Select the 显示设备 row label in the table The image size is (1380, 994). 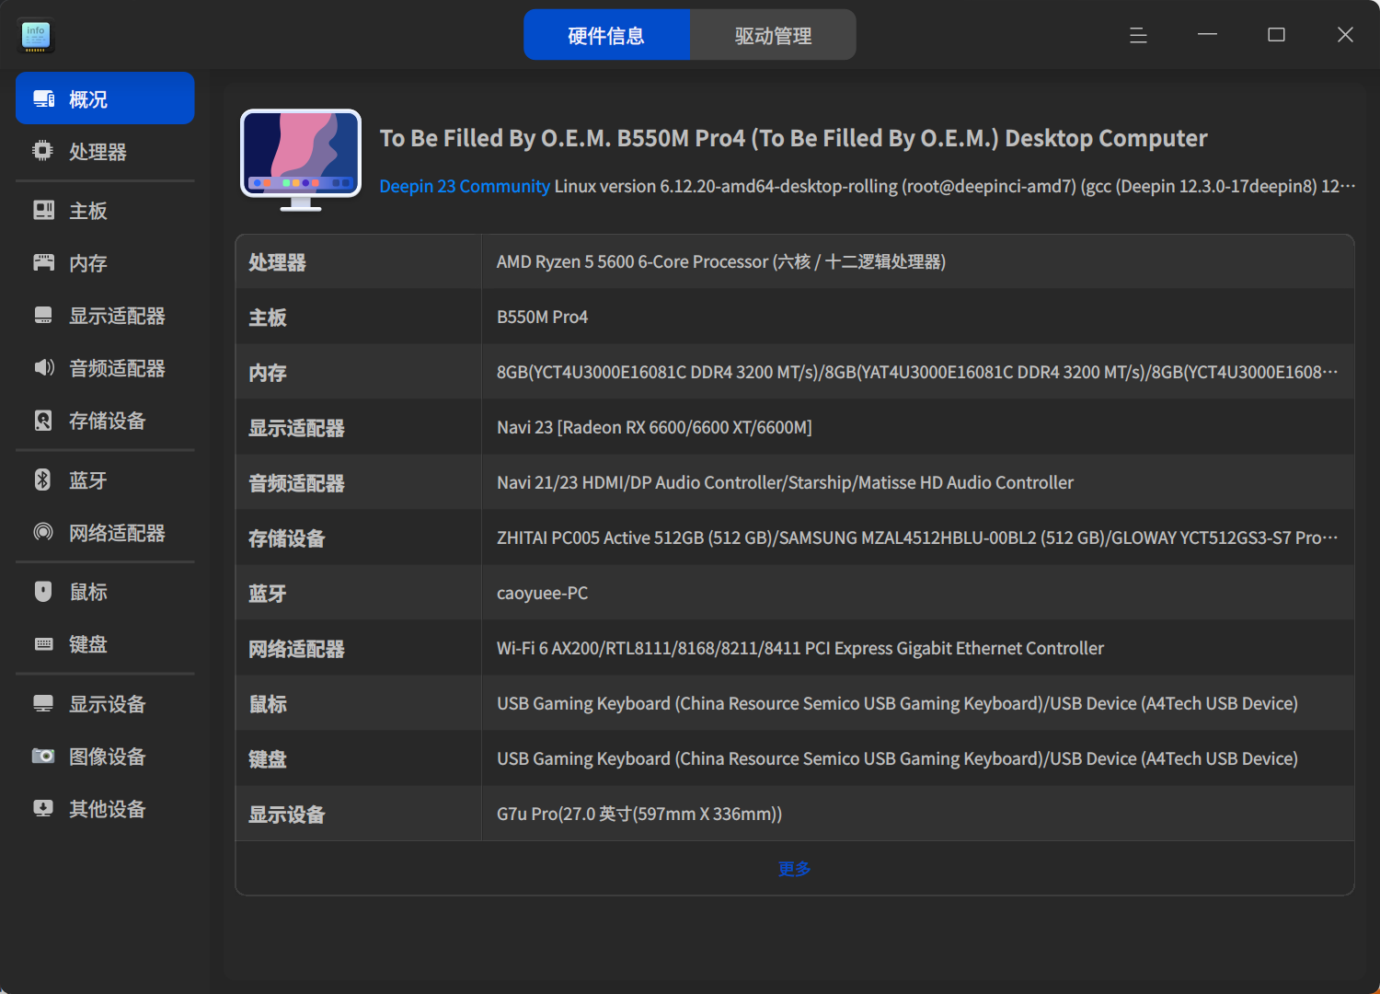coord(287,815)
